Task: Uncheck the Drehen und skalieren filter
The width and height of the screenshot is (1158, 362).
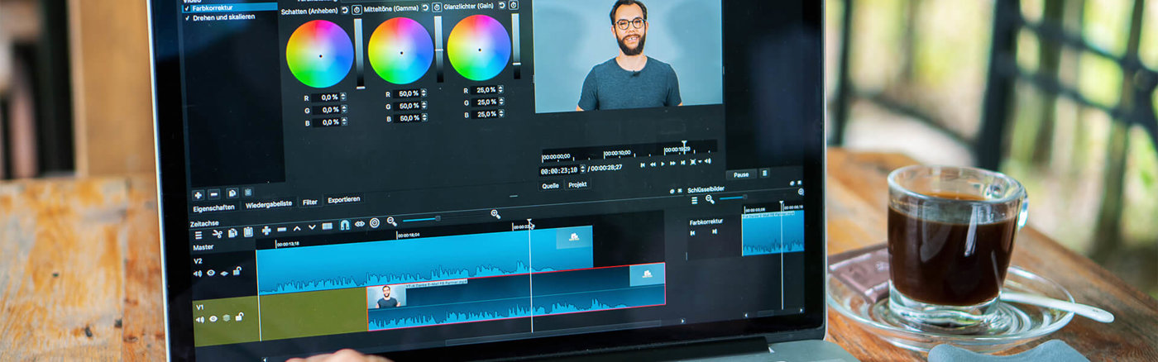Action: point(186,17)
